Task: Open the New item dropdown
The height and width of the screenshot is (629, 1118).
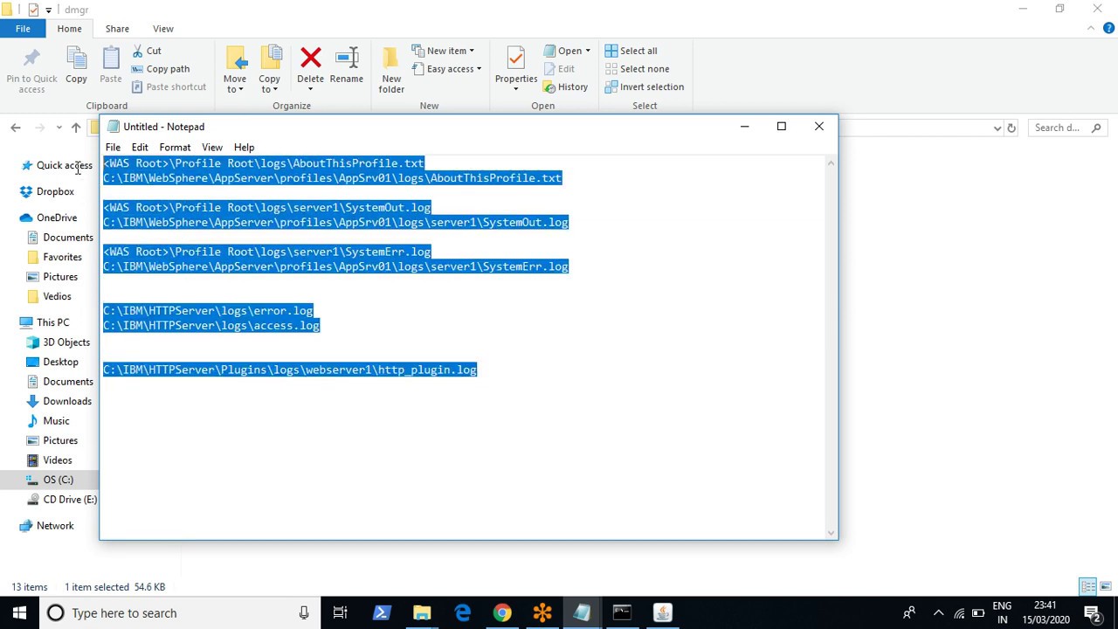Action: pyautogui.click(x=443, y=51)
